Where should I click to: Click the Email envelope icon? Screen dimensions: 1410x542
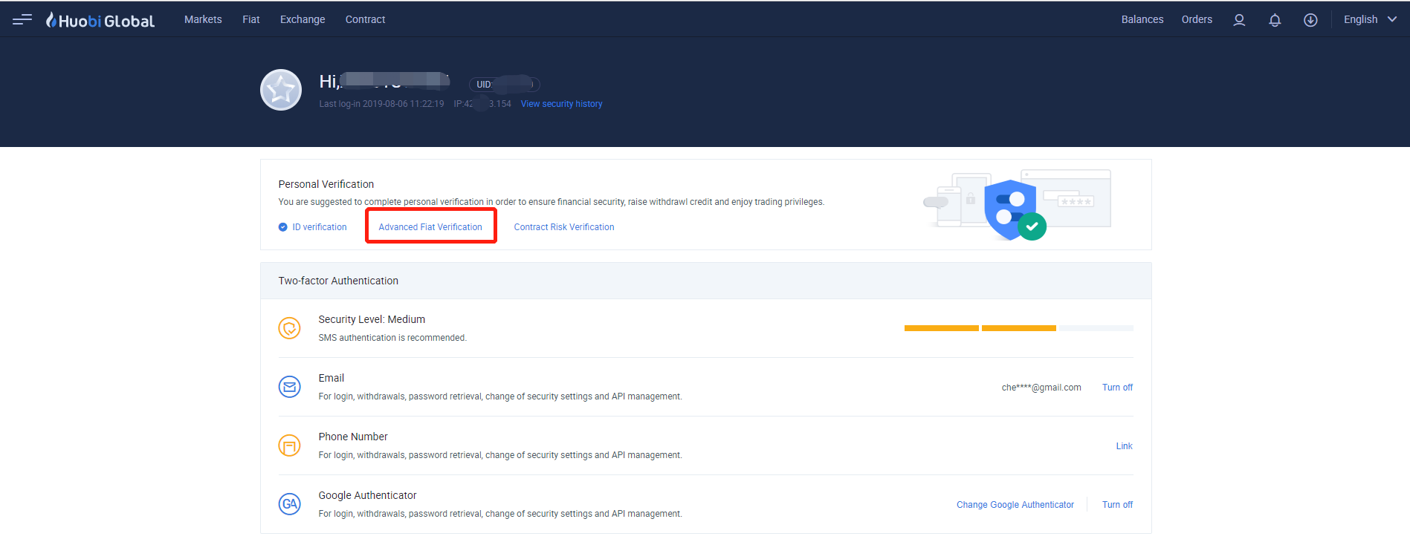tap(289, 387)
